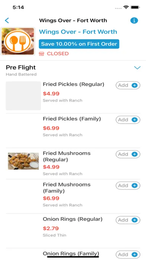Add Fried Pickles (Family) plus icon
146x260 pixels.
point(134,120)
